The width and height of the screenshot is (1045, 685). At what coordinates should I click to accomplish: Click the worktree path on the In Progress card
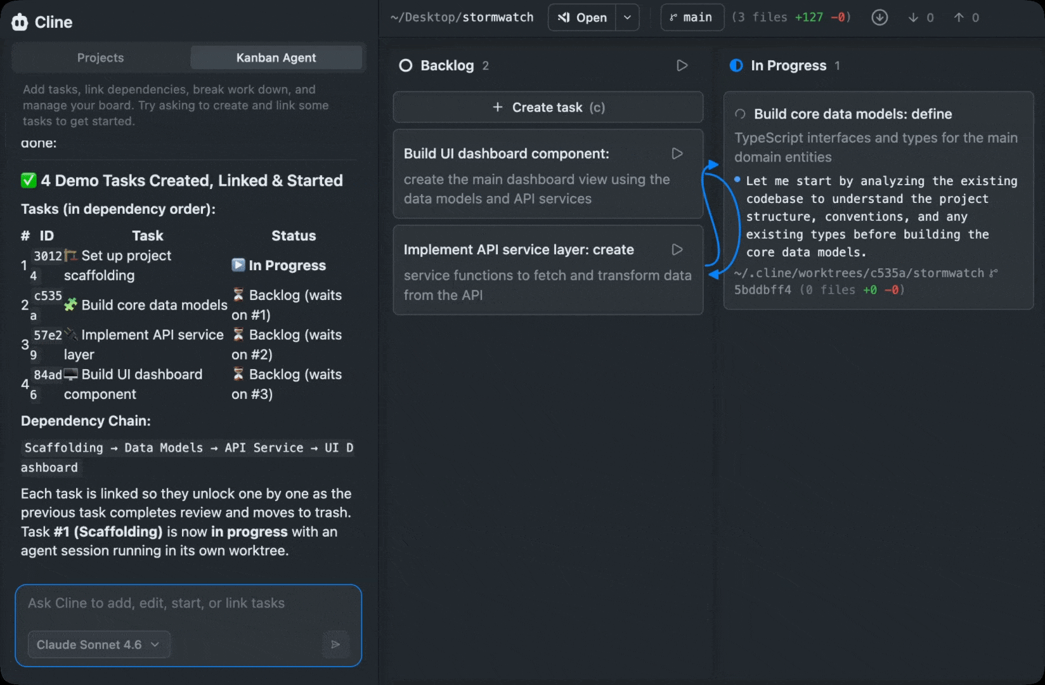[859, 273]
